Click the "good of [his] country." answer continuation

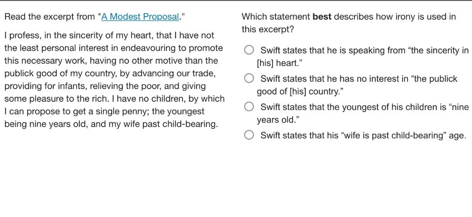coord(300,92)
